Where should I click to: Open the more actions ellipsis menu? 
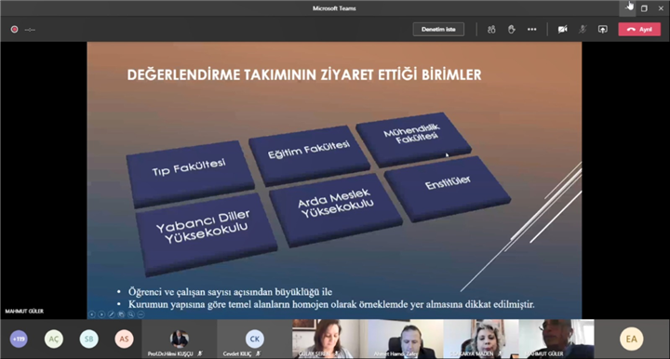(x=532, y=30)
